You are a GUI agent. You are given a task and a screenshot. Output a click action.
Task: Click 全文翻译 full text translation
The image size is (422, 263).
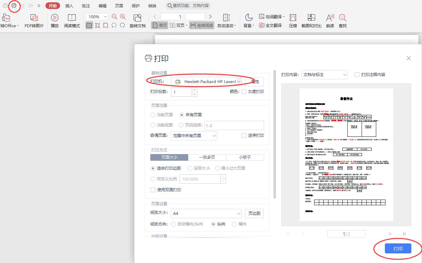[270, 25]
